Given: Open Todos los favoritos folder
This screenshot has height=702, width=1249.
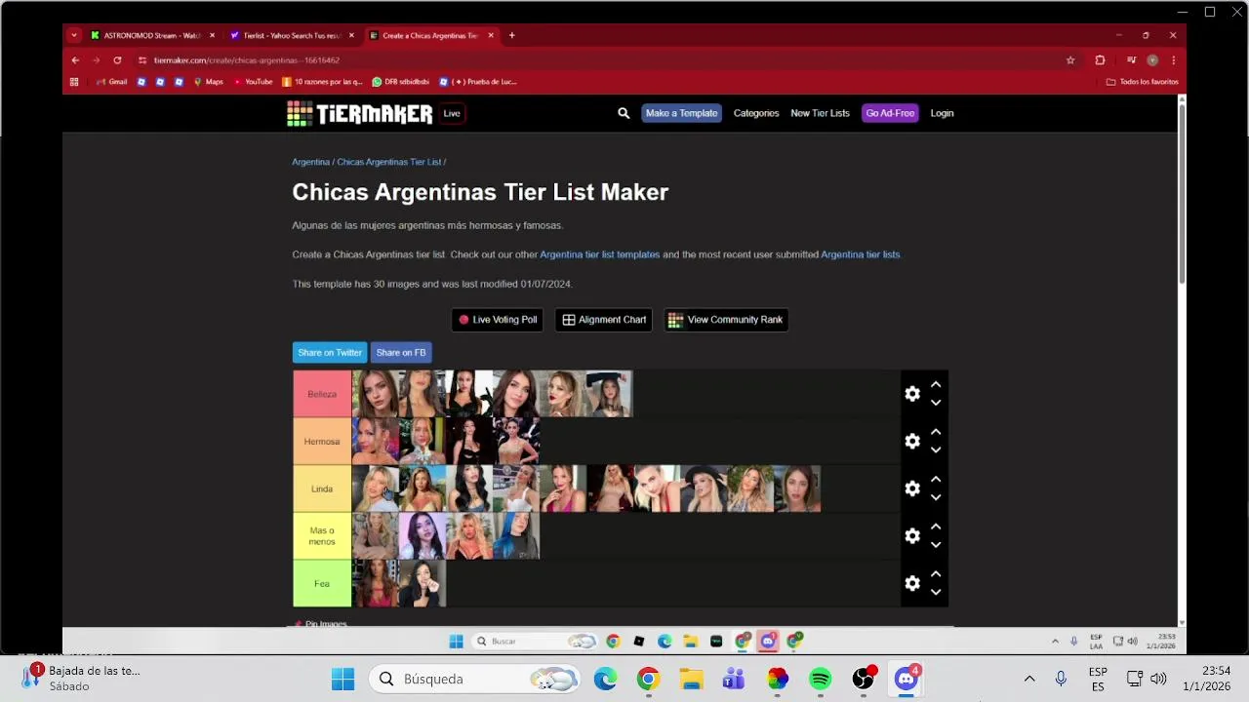Looking at the screenshot, I should (1142, 82).
